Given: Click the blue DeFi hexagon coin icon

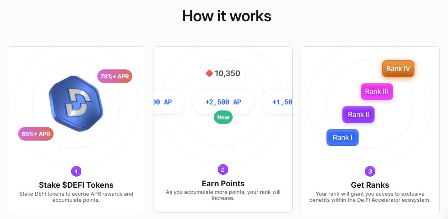Looking at the screenshot, I should [x=76, y=104].
